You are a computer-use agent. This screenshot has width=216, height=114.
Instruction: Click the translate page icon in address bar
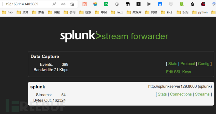pos(63,4)
